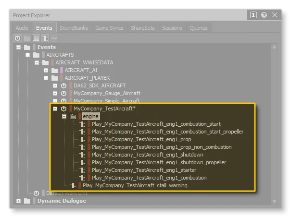This screenshot has width=291, height=218.
Task: Collapse the MyCompany_TestAircraft work unit
Action: [x=55, y=109]
